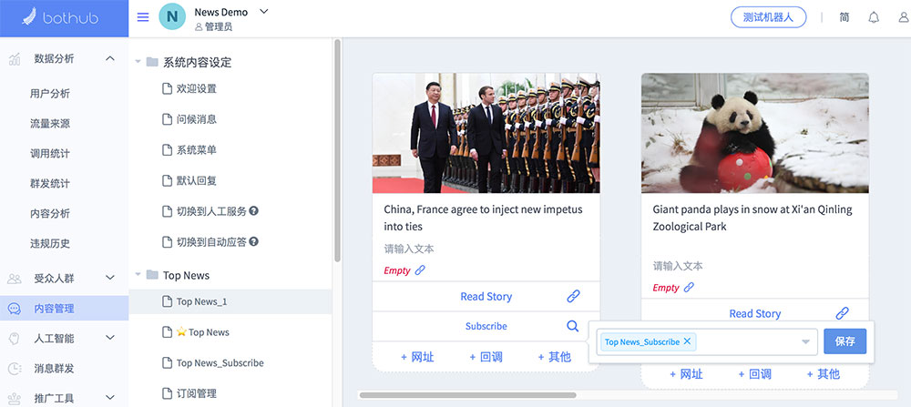Add 网址 button on China card
Screen dimensions: 911x407
point(417,357)
